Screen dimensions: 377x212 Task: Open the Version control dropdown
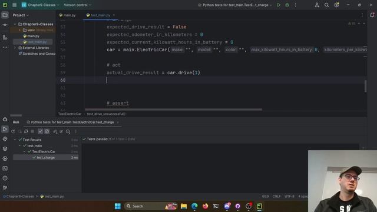(77, 5)
